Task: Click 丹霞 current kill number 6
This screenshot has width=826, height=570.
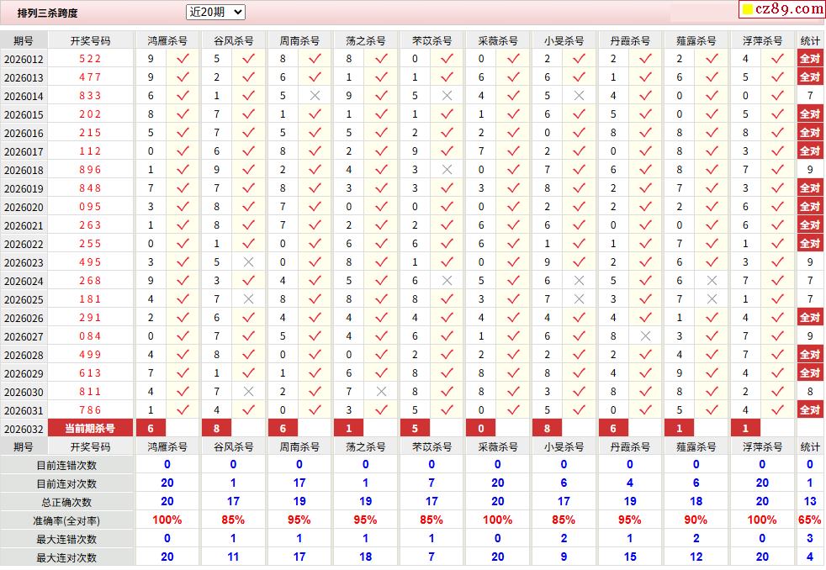Action: 613,429
